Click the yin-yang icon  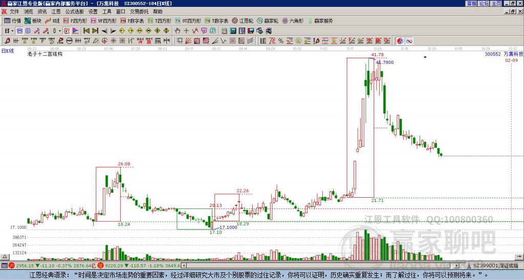point(400,41)
